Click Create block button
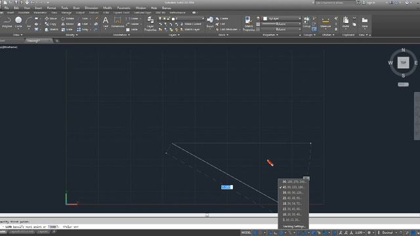Image resolution: width=420 pixels, height=236 pixels. (x=222, y=18)
